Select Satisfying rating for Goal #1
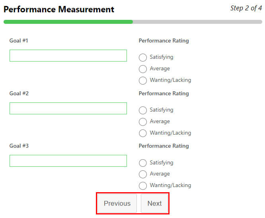Image resolution: width=265 pixels, height=218 pixels. pyautogui.click(x=143, y=58)
